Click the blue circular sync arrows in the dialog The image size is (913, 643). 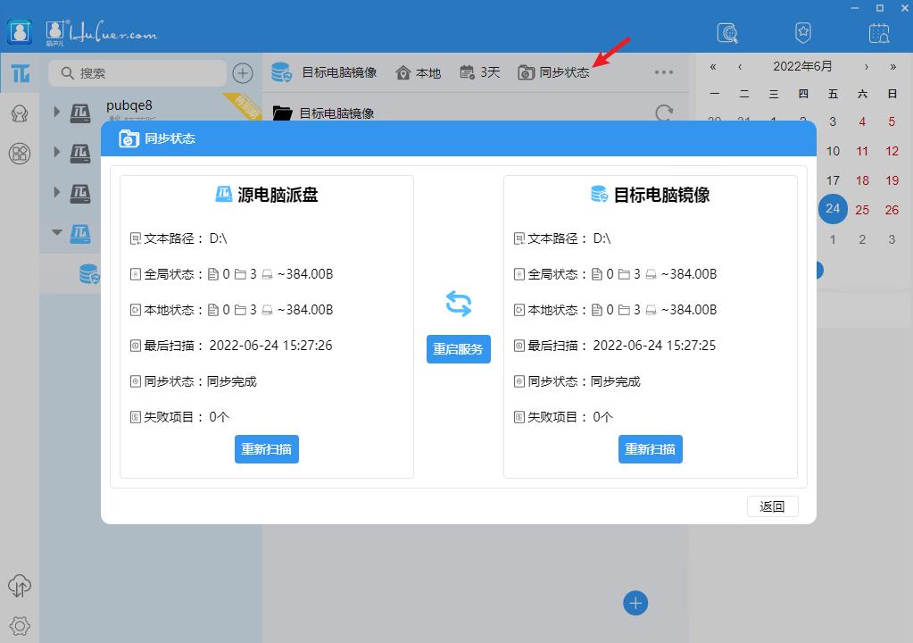pyautogui.click(x=458, y=304)
